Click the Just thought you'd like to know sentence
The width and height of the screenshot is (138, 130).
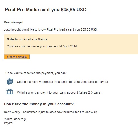pos(51,29)
